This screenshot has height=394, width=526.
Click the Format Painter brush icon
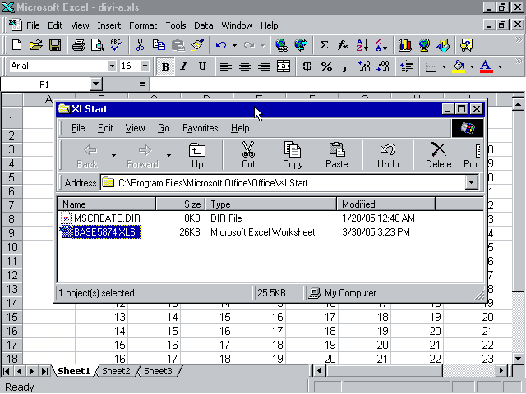coord(197,45)
